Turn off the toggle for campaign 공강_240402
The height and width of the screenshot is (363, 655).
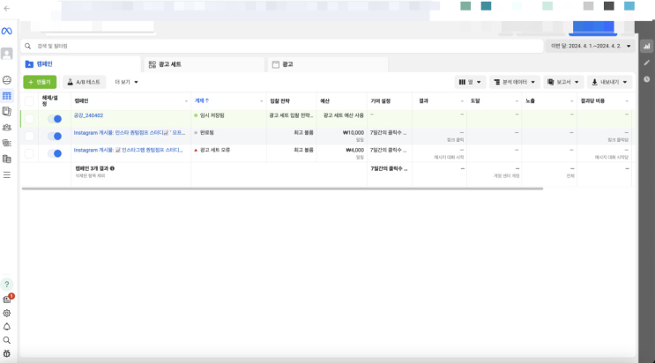point(55,119)
